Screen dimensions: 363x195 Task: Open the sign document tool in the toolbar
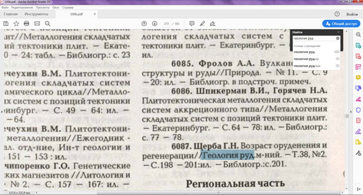[212, 23]
